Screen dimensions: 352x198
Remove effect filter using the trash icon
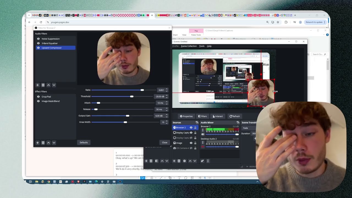[43, 143]
